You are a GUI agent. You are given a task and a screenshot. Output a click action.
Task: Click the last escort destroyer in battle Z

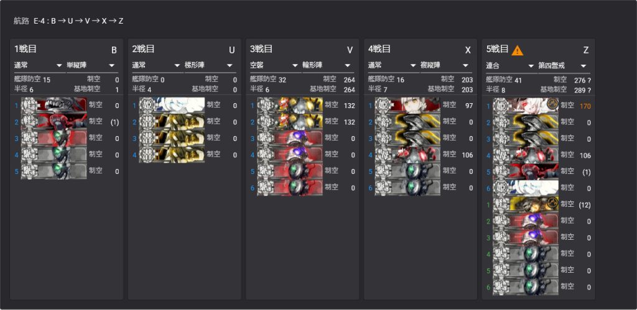pos(526,286)
